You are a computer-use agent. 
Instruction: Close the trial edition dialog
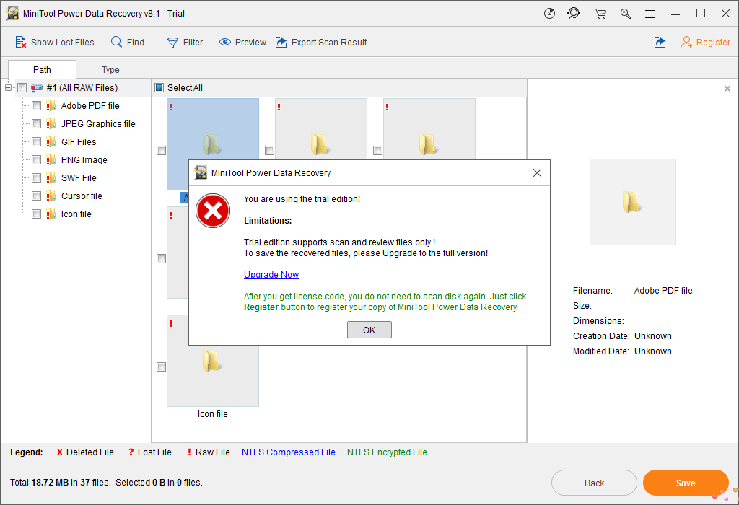click(537, 173)
